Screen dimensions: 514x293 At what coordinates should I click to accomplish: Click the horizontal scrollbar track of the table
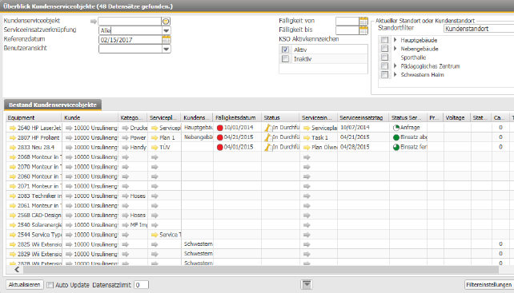261,270
